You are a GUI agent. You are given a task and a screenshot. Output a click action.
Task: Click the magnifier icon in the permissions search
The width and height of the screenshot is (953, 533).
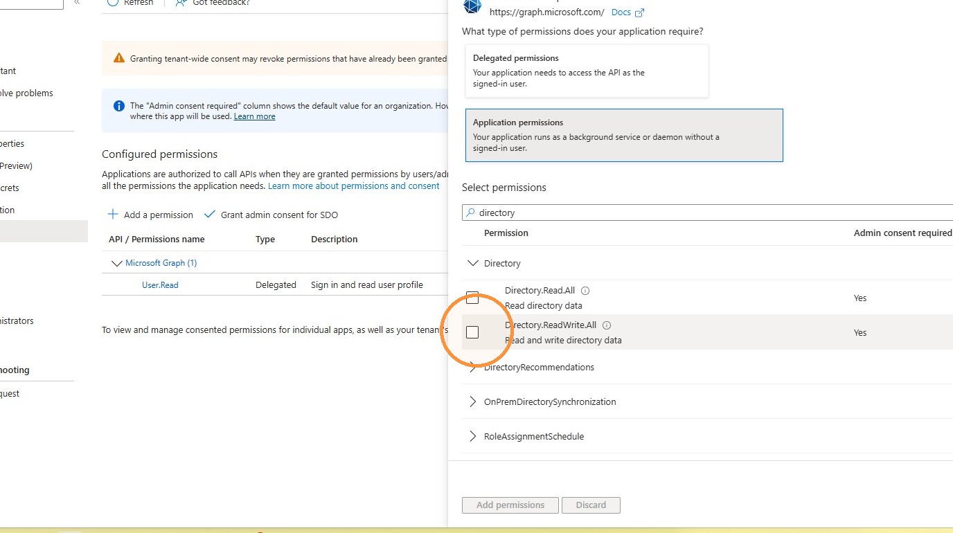(471, 213)
